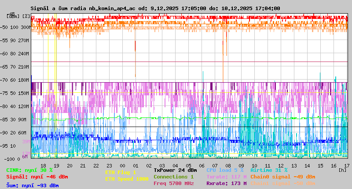The height and width of the screenshot is (189, 352).
Task: Click the [dBm] axis unit label
Action: tap(13, 16)
